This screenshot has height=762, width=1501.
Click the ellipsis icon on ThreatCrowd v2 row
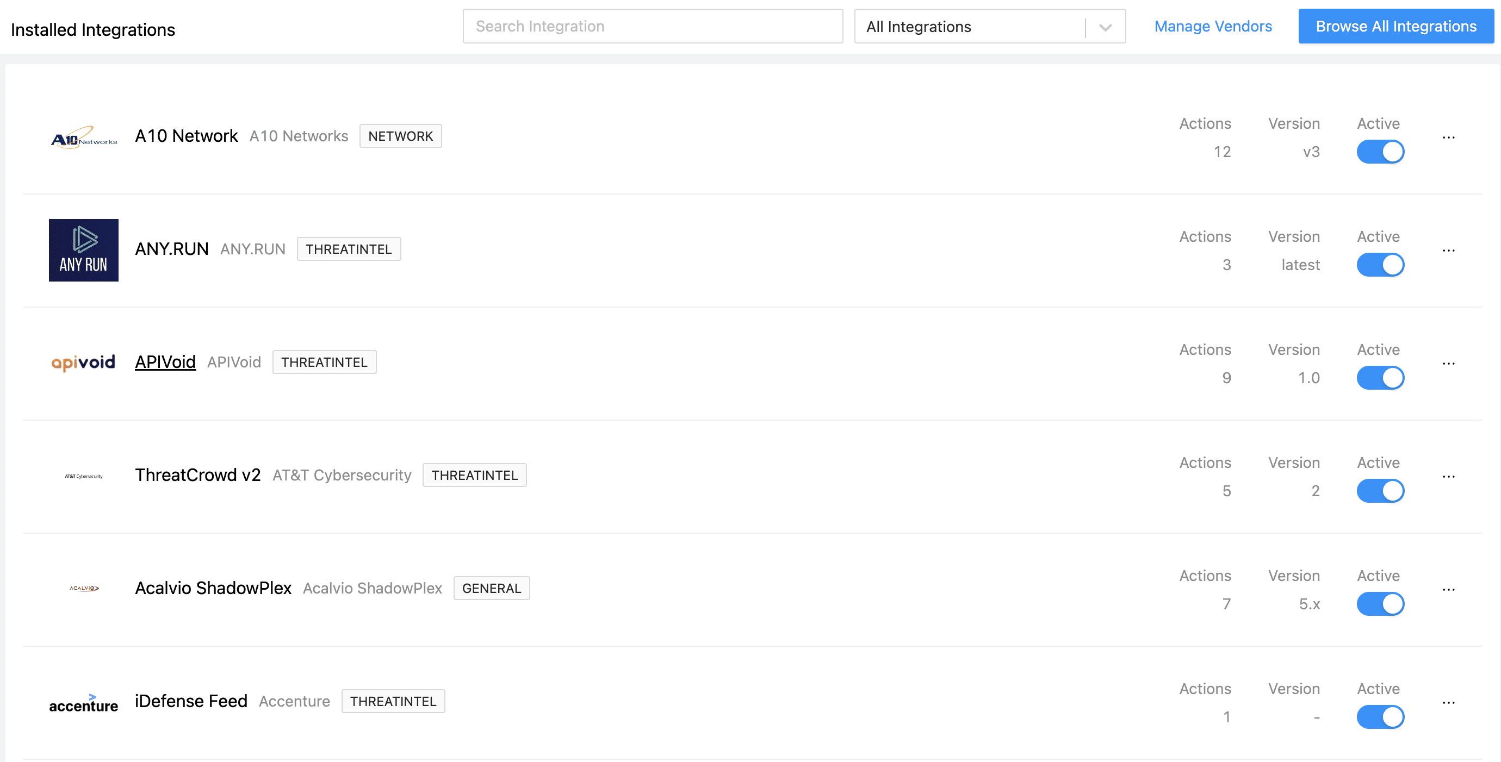[x=1450, y=476]
